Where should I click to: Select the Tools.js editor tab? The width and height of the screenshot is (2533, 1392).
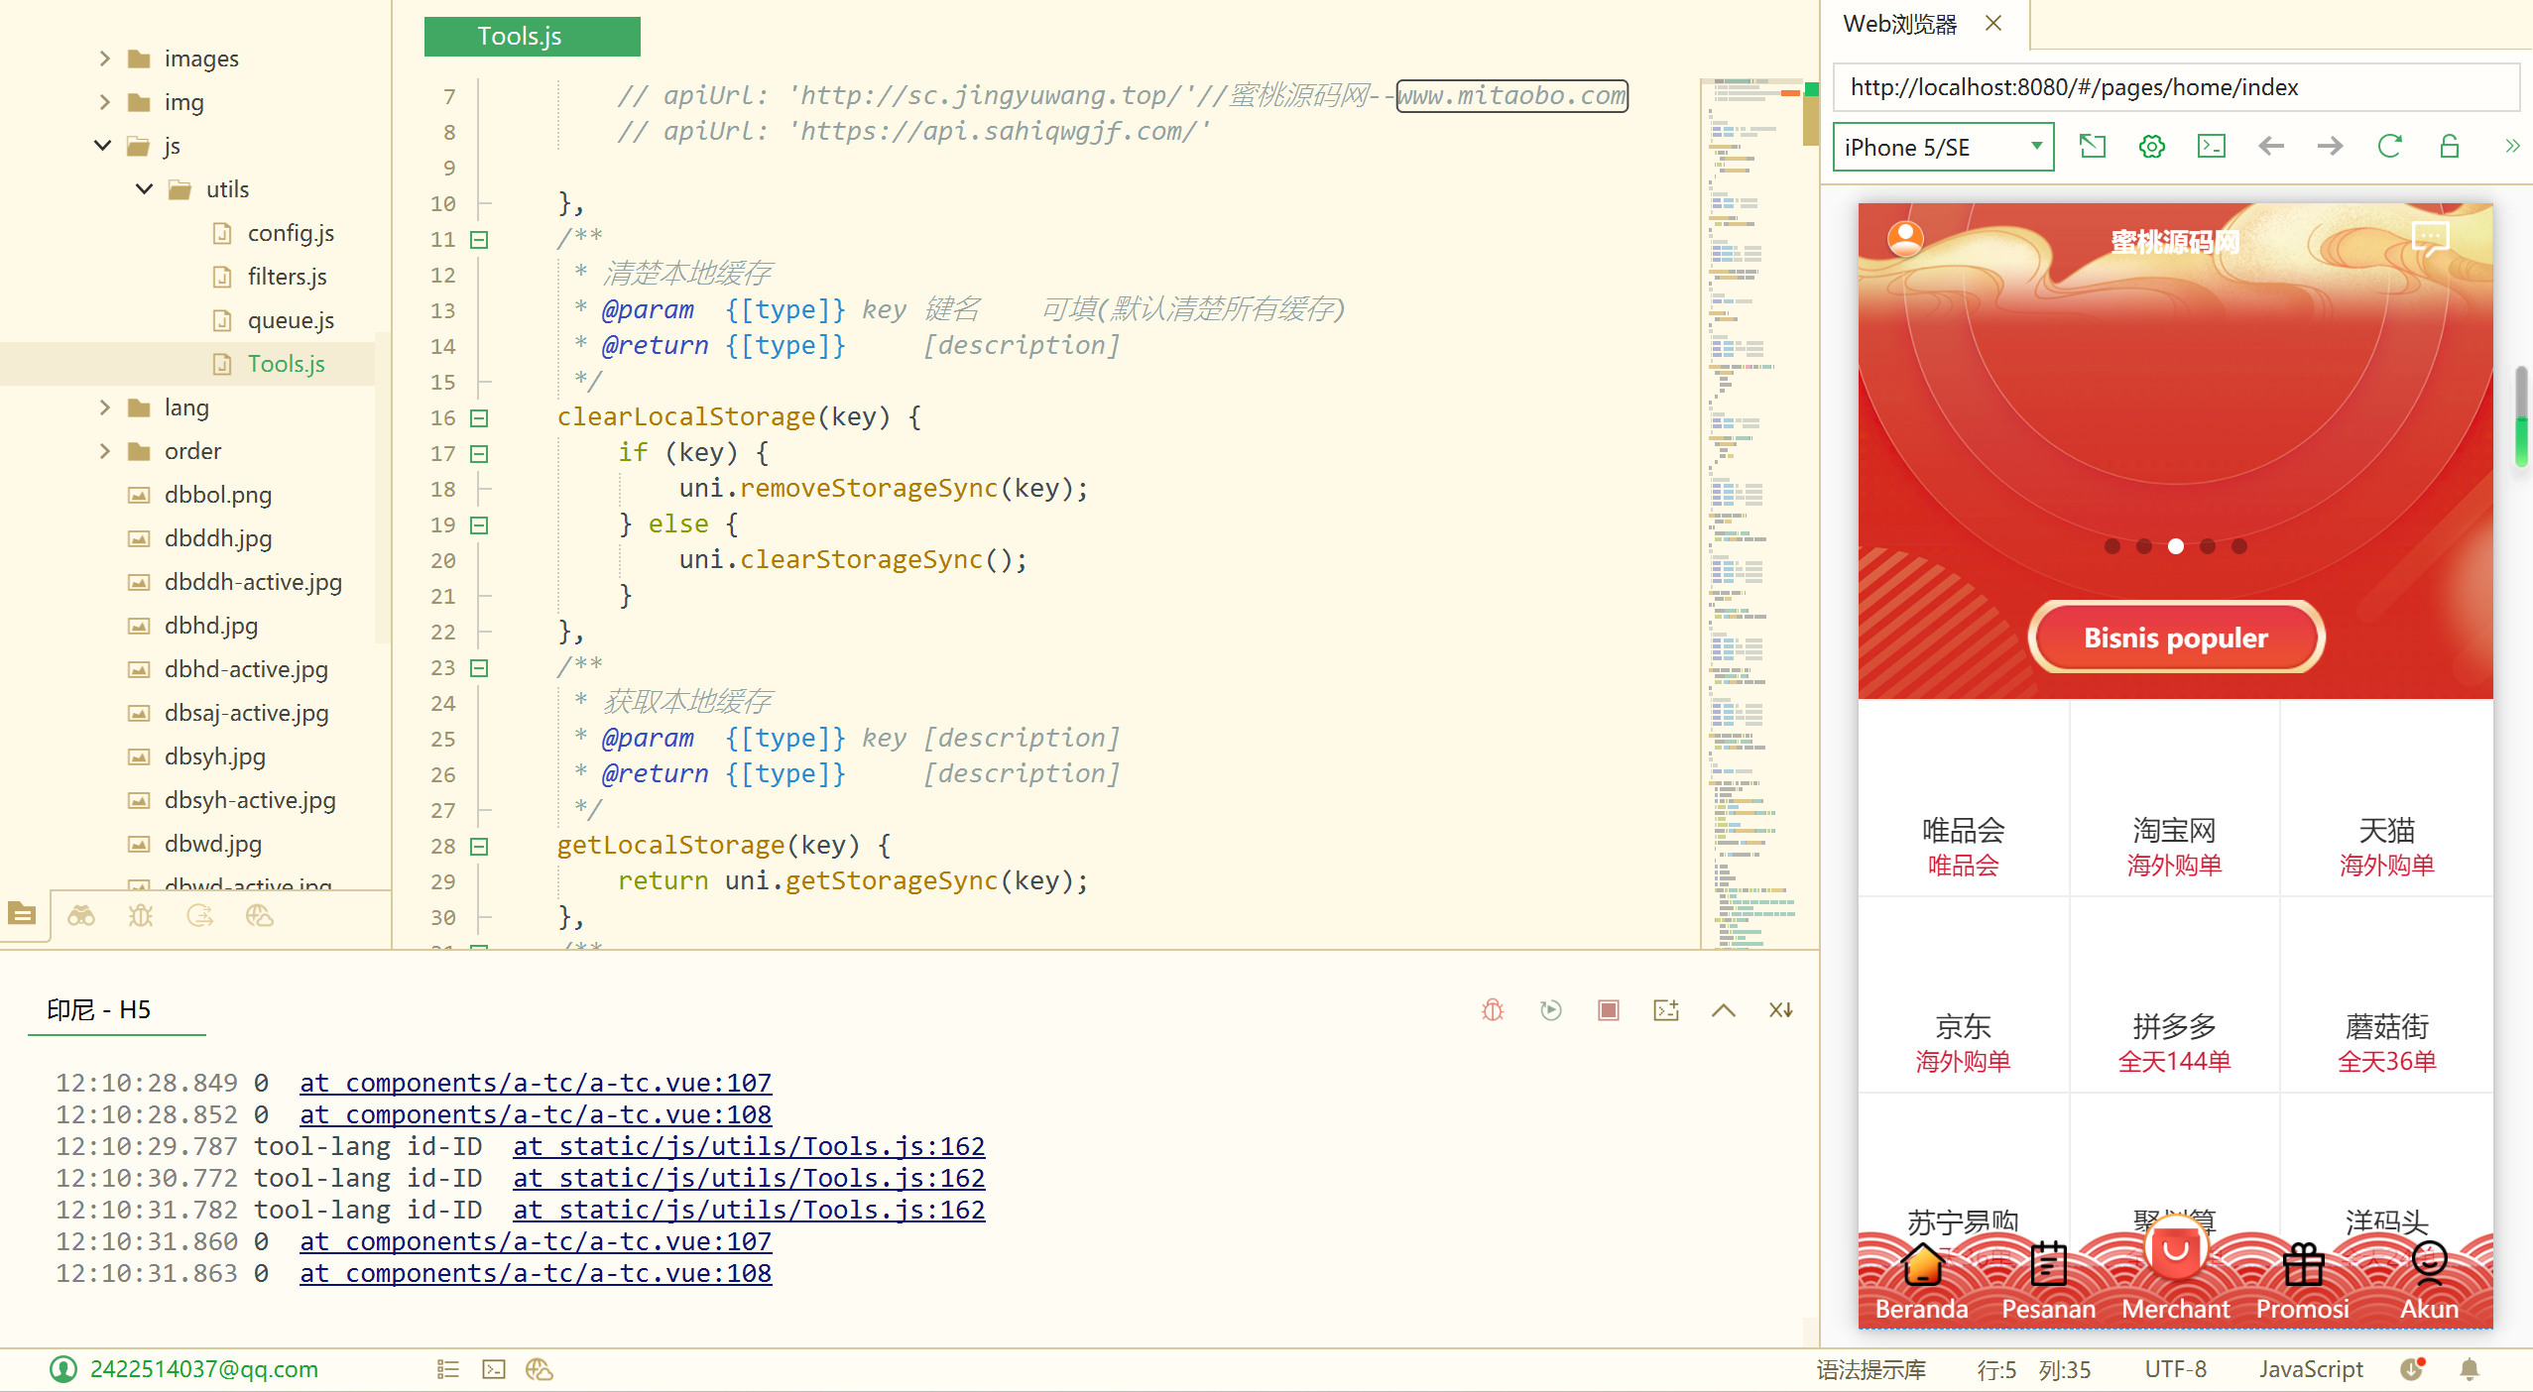(x=532, y=37)
